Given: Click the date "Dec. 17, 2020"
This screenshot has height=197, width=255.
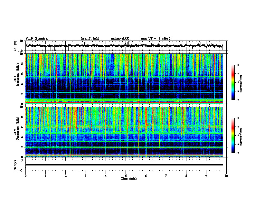Looking at the screenshot, I should pyautogui.click(x=90, y=39).
